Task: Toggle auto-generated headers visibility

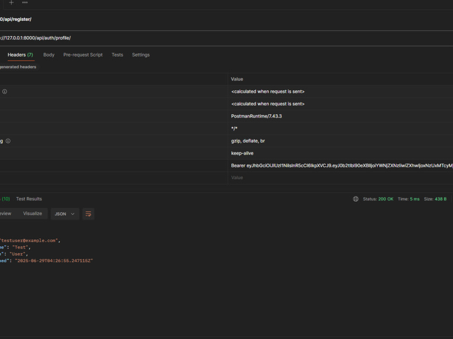Action: click(18, 67)
